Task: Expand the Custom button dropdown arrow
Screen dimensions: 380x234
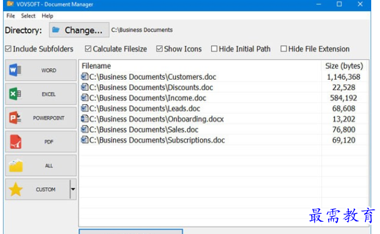Action: [73, 189]
